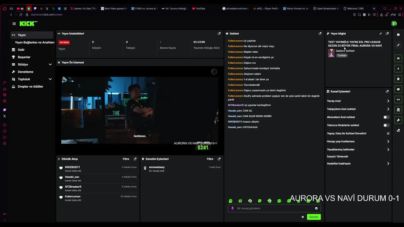Pop out the Yayın bilgisi panel
This screenshot has height=227, width=404.
click(387, 33)
